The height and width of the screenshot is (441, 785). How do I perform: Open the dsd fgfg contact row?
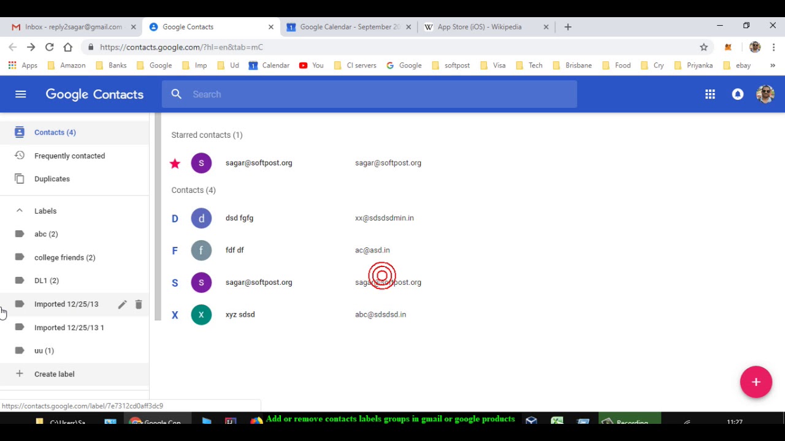[x=467, y=218]
